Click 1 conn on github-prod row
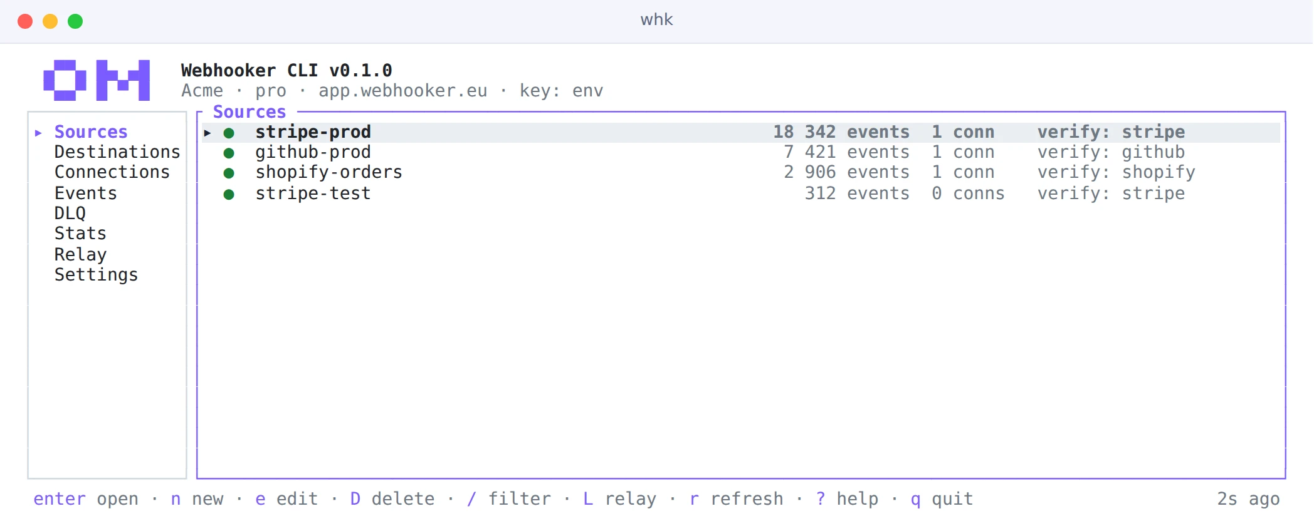The height and width of the screenshot is (531, 1314). pyautogui.click(x=963, y=152)
